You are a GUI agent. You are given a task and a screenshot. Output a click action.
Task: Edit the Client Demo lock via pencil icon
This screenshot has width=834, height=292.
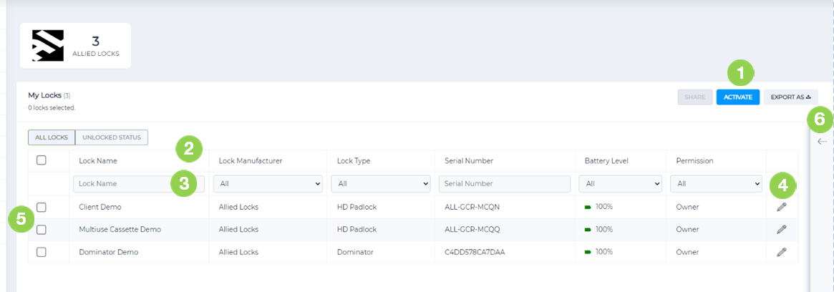781,207
